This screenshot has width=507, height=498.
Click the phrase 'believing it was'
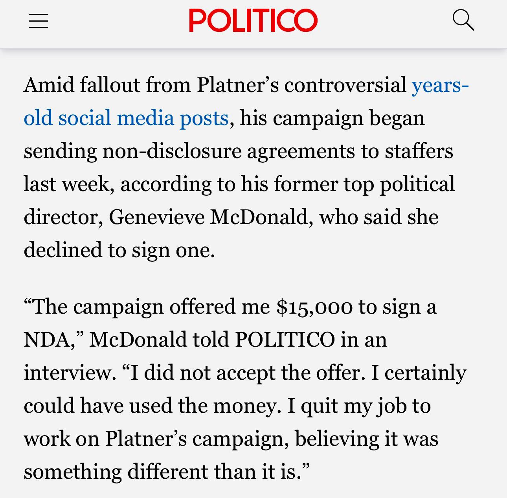pos(366,439)
